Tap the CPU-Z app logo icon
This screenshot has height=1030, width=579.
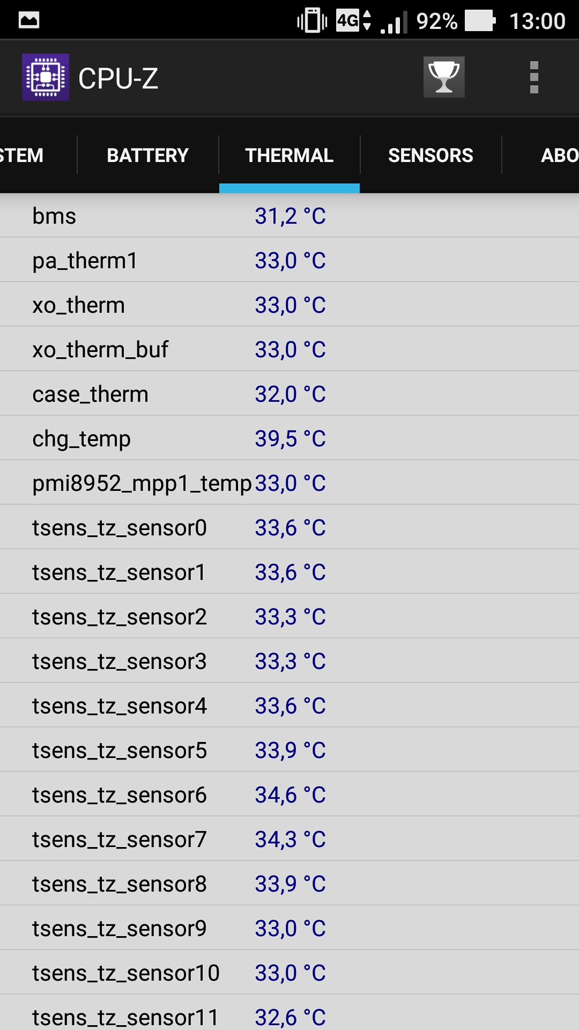(46, 77)
